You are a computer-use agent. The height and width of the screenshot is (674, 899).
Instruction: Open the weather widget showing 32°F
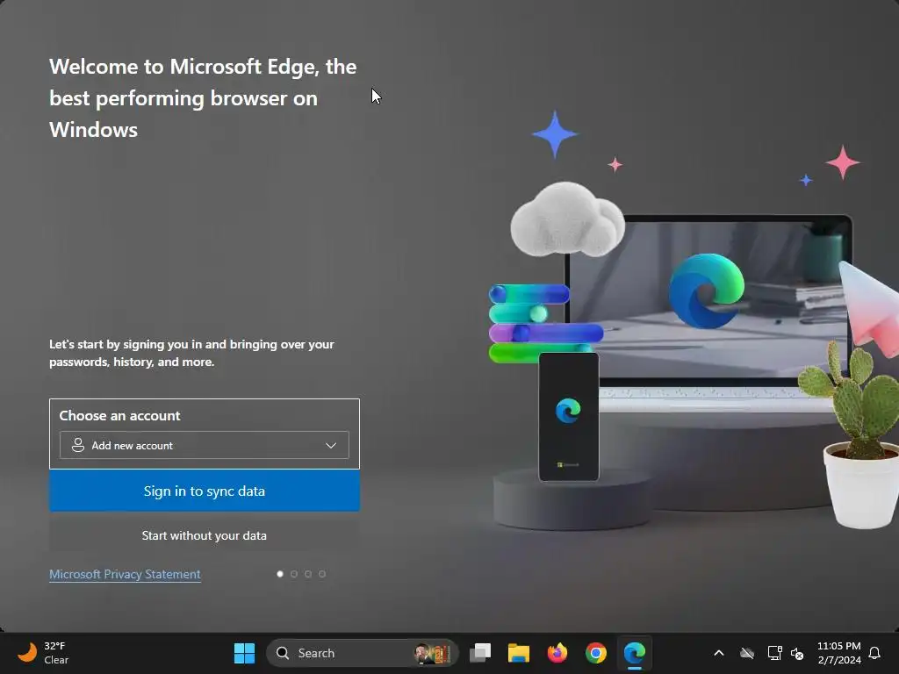(44, 653)
